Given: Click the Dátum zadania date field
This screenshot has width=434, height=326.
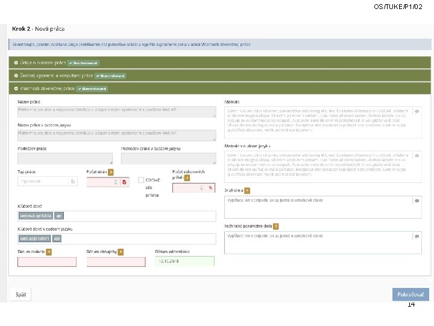Looking at the screenshot, I should point(47,262).
